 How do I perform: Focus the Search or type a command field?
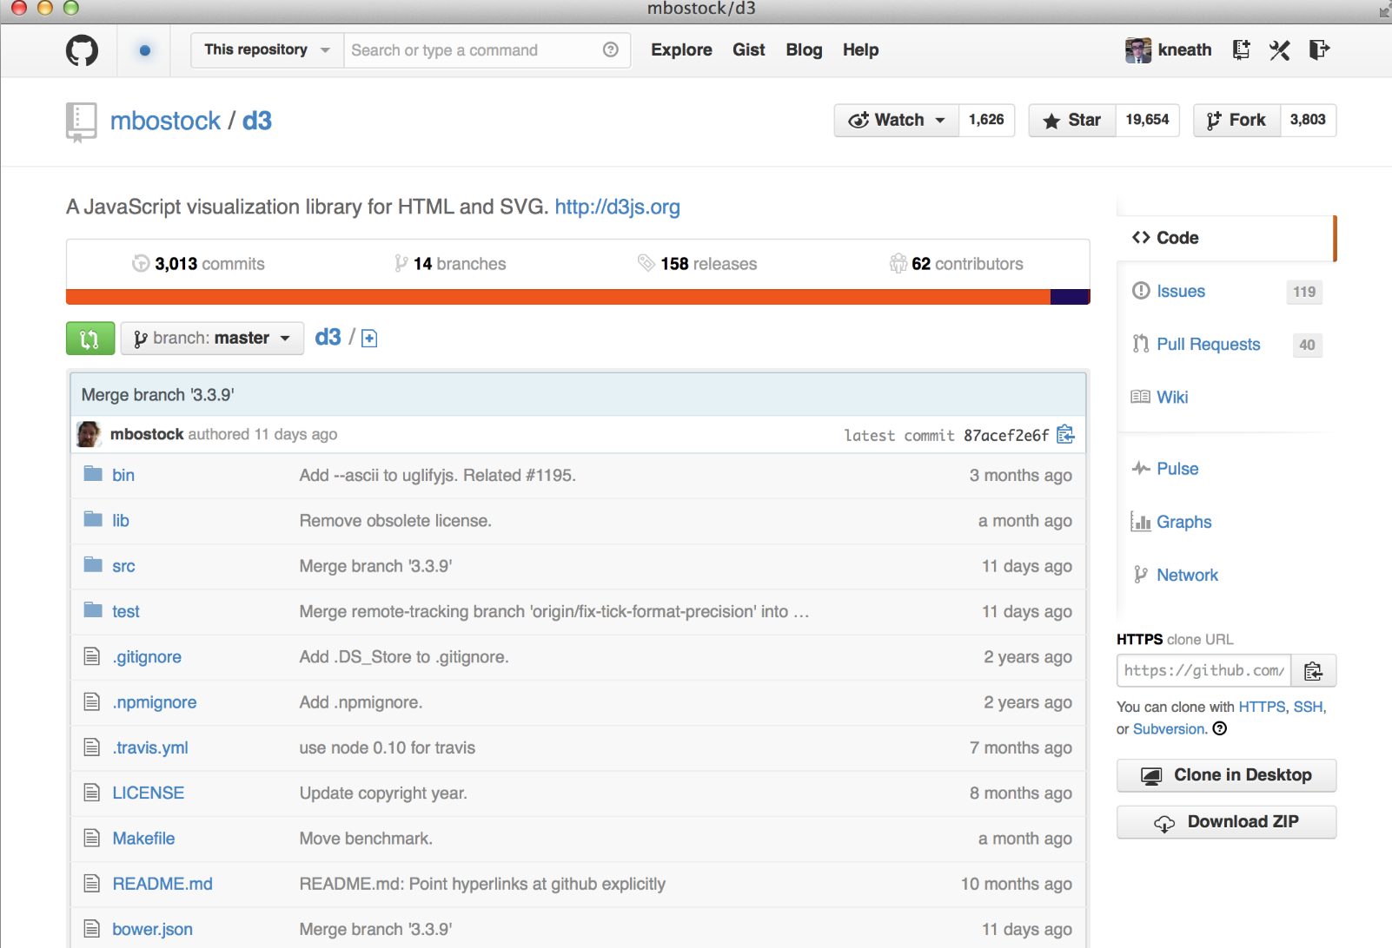(x=487, y=50)
